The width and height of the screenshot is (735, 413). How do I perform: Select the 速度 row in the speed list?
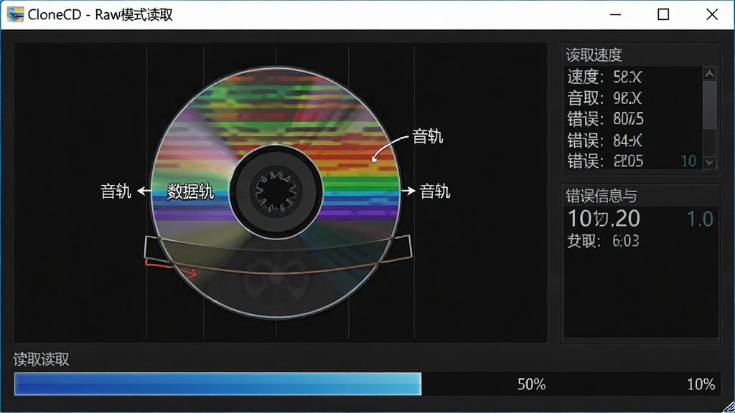(x=633, y=76)
